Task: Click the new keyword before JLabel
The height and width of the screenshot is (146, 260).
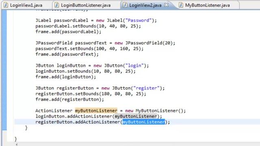Action: click(100, 20)
